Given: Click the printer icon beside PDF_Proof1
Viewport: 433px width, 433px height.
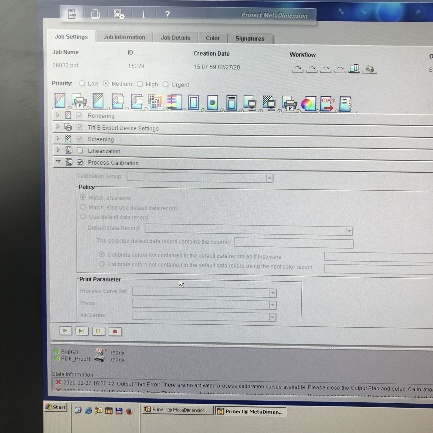Looking at the screenshot, I should click(100, 359).
